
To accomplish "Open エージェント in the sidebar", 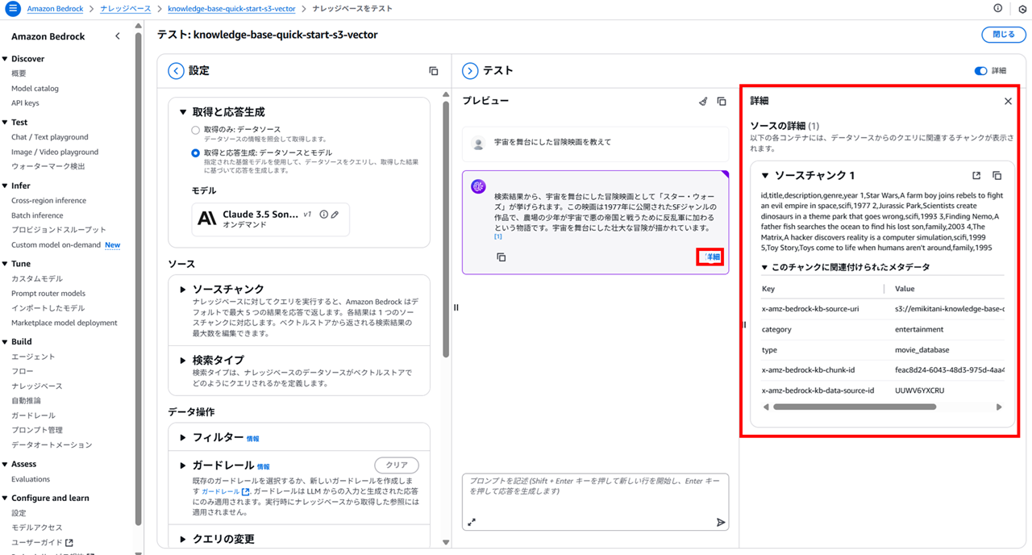I will click(x=33, y=357).
